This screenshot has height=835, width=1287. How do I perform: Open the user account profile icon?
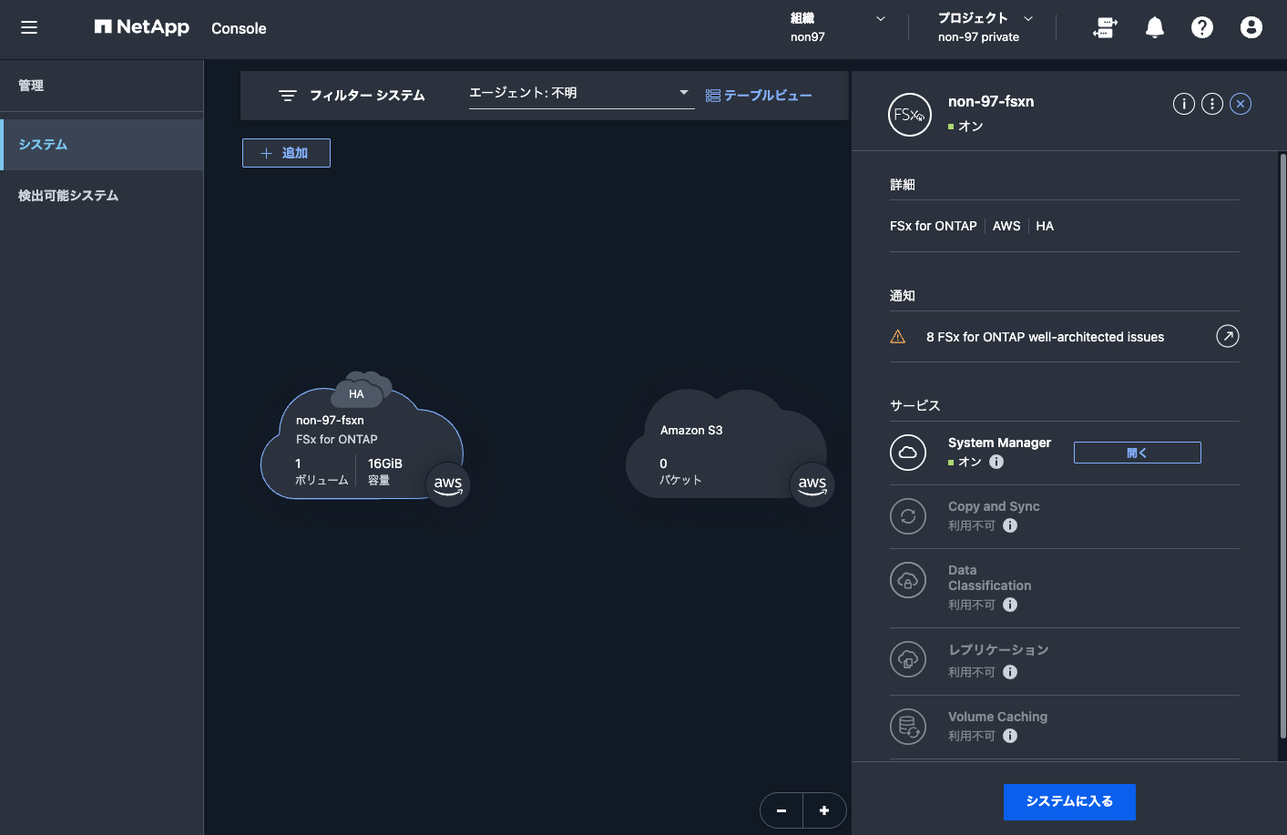[1251, 28]
